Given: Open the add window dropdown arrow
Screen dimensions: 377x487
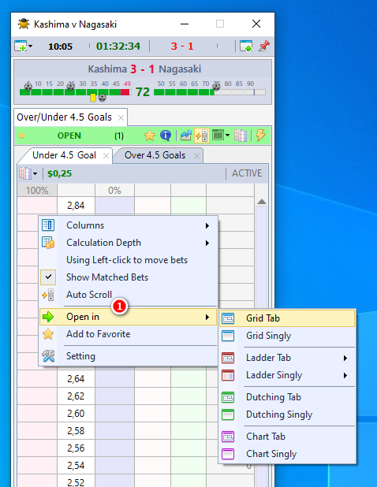Looking at the screenshot, I should [x=31, y=46].
